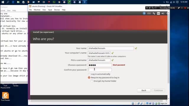Click the taskbar clock showing 12:18 AM
This screenshot has height=106, width=189.
pyautogui.click(x=184, y=2)
